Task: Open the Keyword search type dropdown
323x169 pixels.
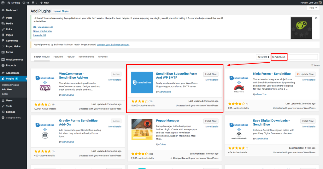Action: click(x=263, y=57)
